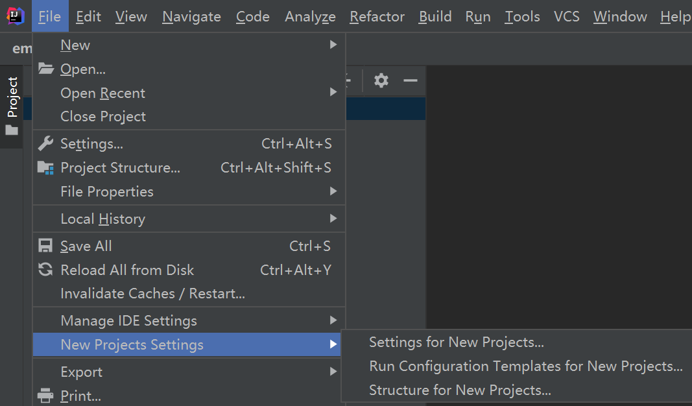Image resolution: width=692 pixels, height=406 pixels.
Task: Click the Save All floppy disk icon
Action: [x=45, y=246]
